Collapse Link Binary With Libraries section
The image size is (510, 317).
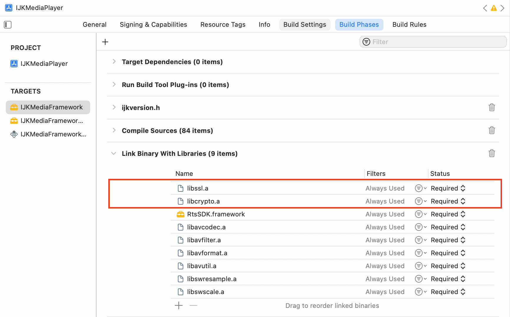[x=114, y=154]
